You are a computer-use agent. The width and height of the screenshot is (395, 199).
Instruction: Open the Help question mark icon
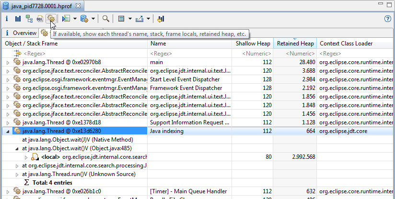tap(388, 19)
